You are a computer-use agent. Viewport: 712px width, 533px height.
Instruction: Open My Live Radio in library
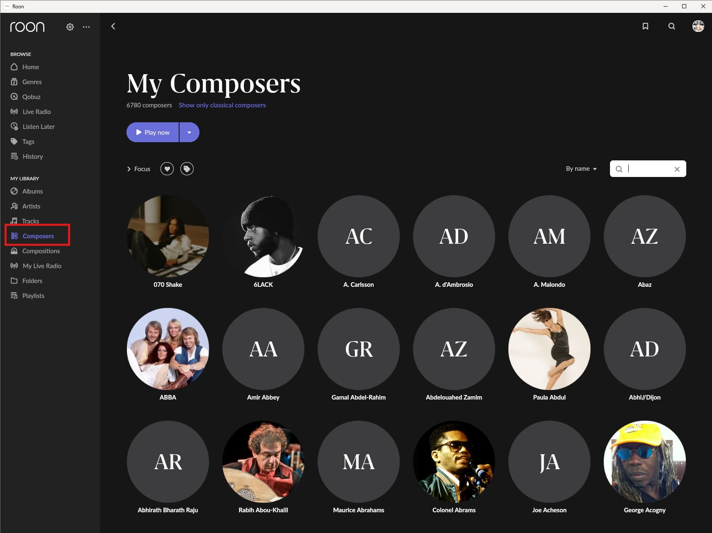[x=36, y=266]
